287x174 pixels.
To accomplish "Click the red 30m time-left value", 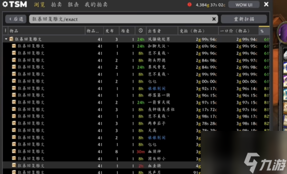I will tap(141, 152).
